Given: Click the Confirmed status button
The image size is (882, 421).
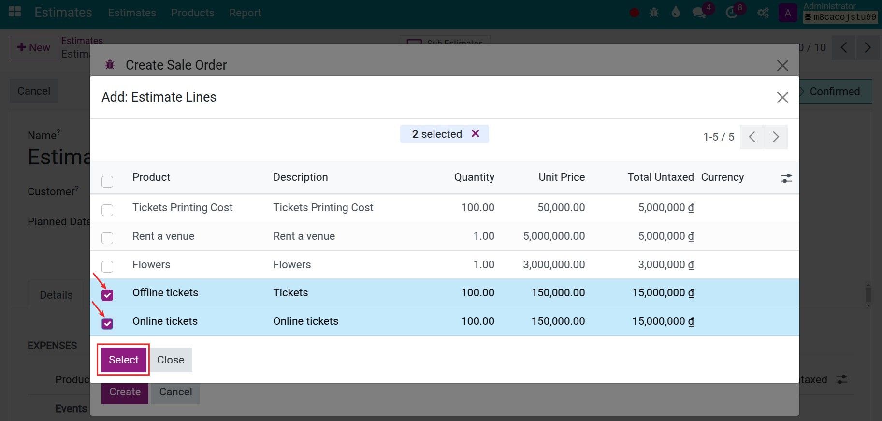Looking at the screenshot, I should click(835, 91).
